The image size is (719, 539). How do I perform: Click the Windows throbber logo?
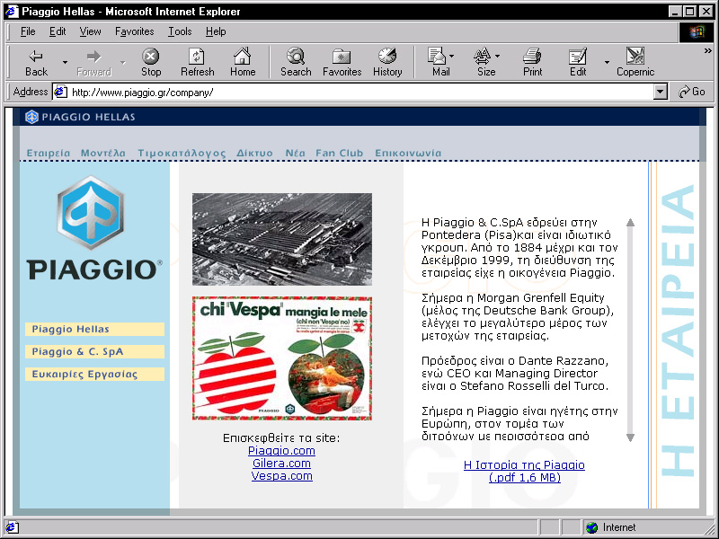pos(696,31)
